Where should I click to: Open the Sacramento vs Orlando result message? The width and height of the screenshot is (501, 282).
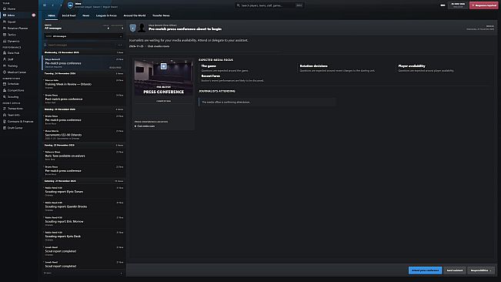coord(84,135)
